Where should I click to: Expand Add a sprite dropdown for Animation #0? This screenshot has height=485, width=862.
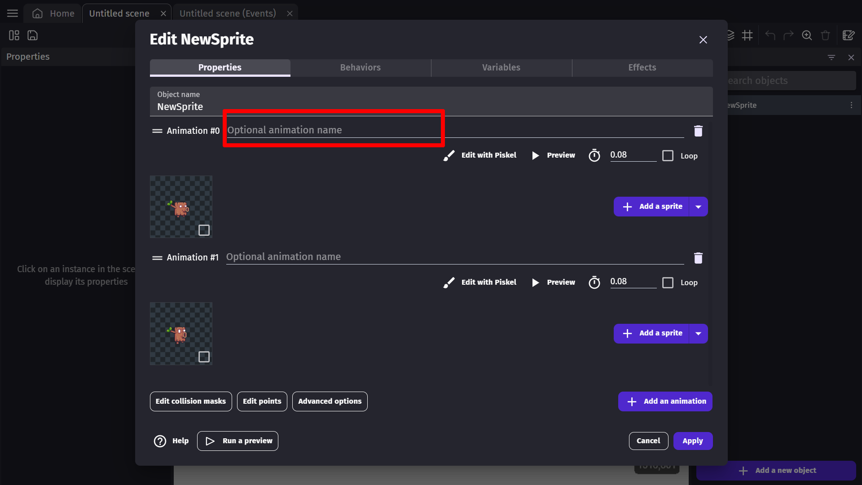pos(698,207)
